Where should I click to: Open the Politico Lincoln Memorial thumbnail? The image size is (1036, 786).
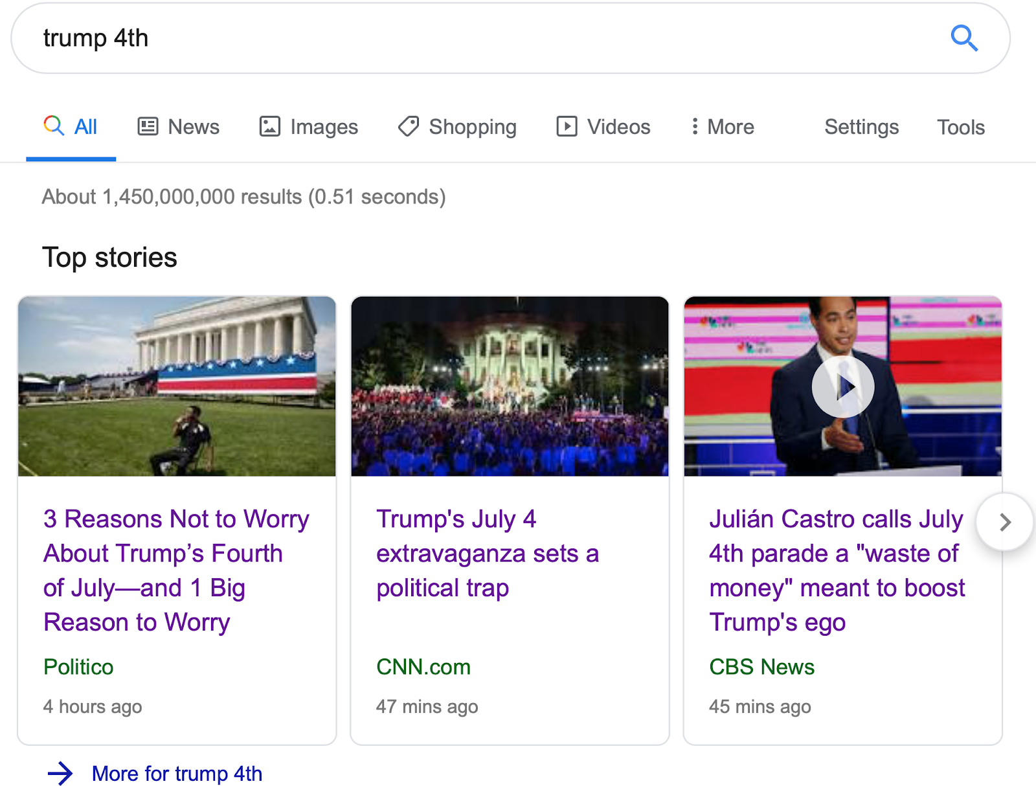(x=177, y=387)
